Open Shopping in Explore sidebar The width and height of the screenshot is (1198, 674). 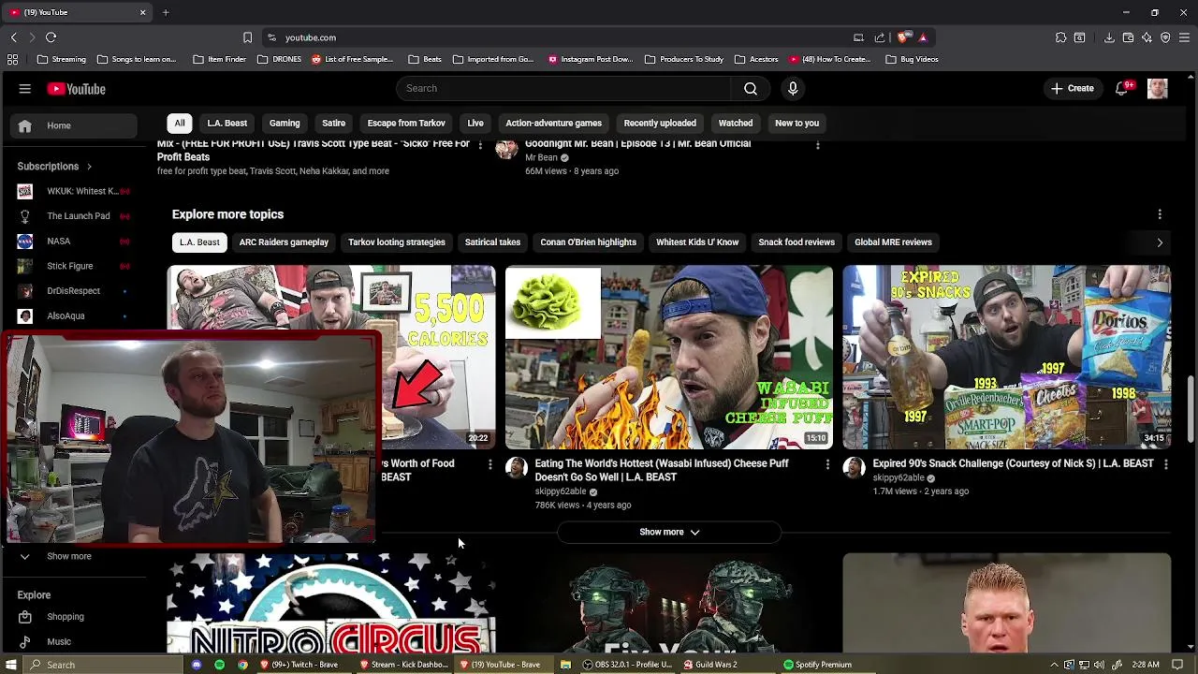coord(66,617)
